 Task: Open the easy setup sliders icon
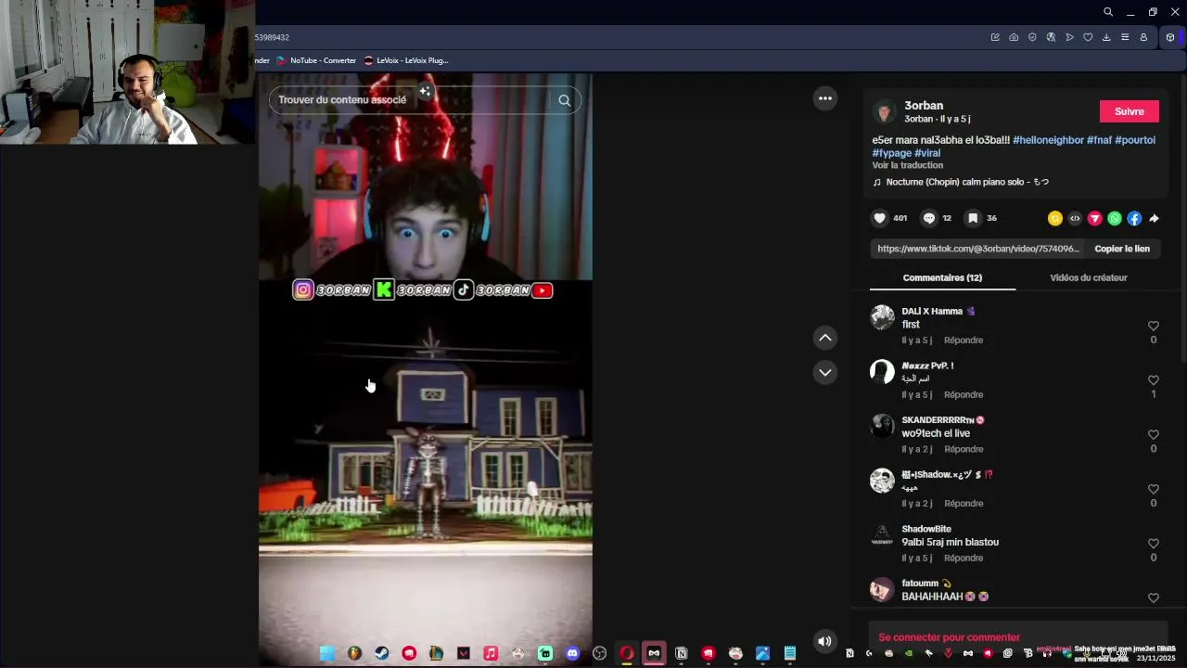point(1125,37)
